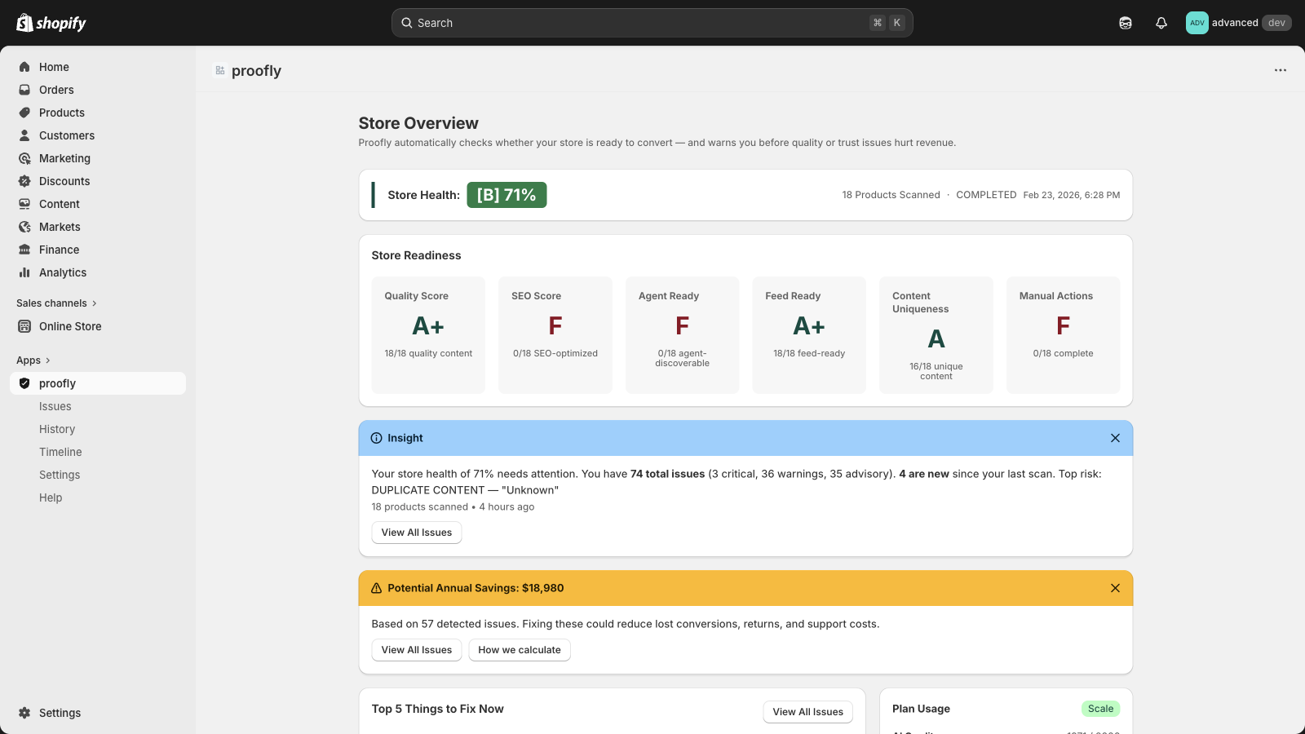Open the Online Store sales channel

(x=70, y=326)
